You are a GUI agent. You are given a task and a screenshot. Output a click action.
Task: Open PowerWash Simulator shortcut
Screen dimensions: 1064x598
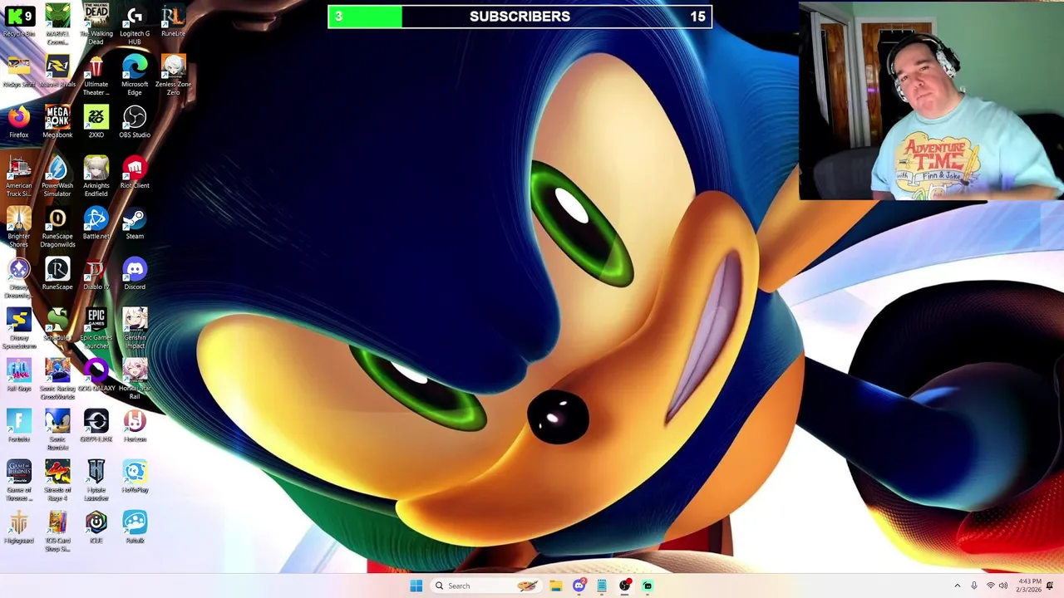57,177
